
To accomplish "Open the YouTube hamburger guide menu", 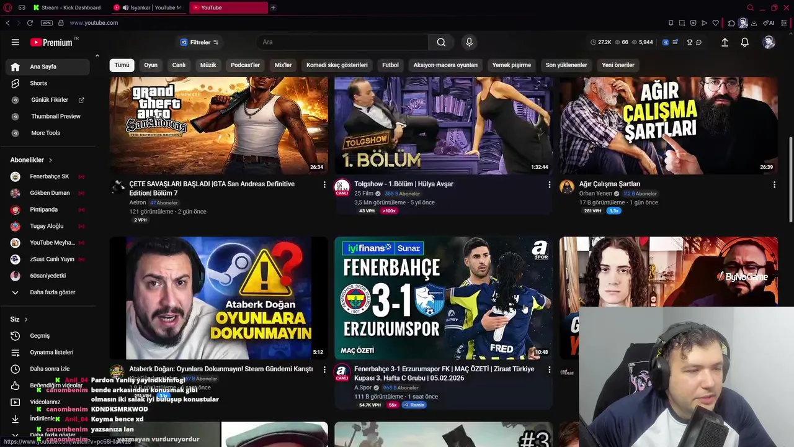I will 15,42.
